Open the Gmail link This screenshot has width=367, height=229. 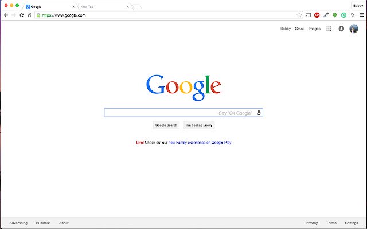[299, 29]
